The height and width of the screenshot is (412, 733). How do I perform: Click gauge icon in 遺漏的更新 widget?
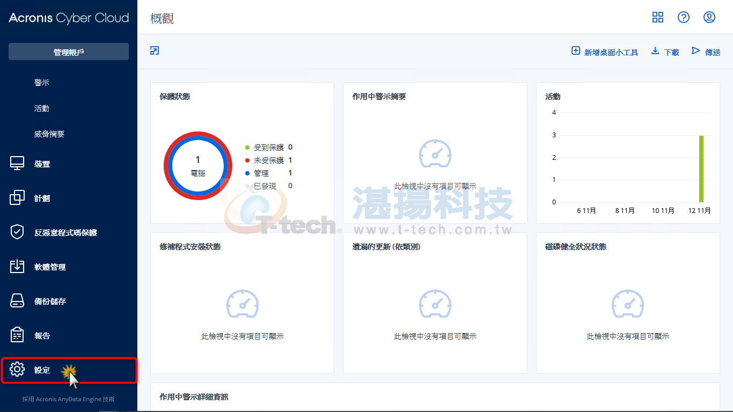435,304
